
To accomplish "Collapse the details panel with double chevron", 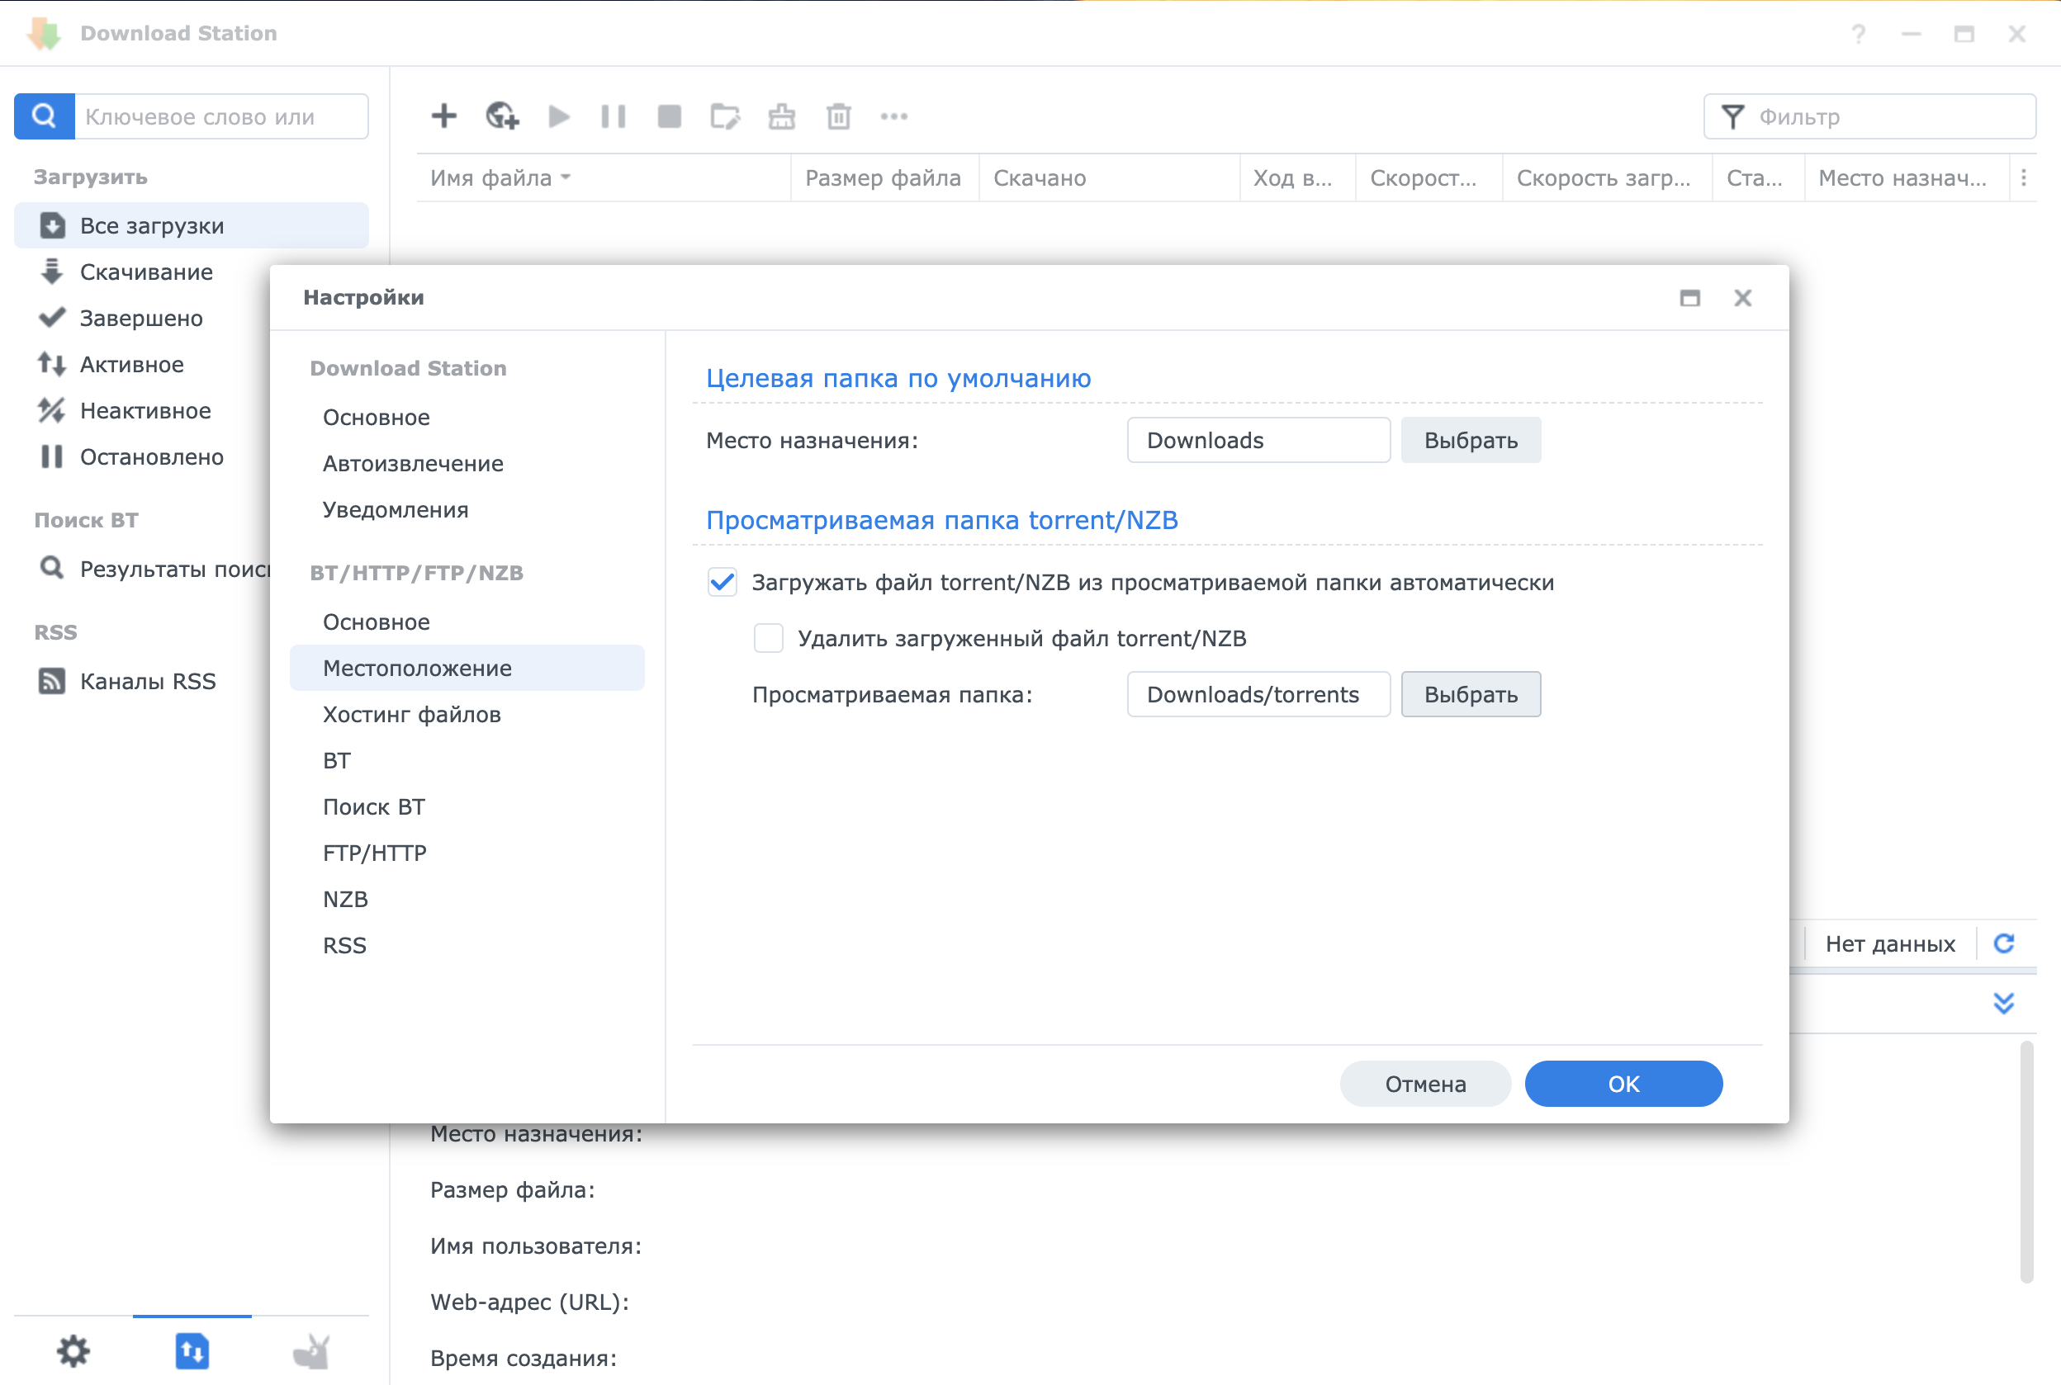I will 2002,1003.
